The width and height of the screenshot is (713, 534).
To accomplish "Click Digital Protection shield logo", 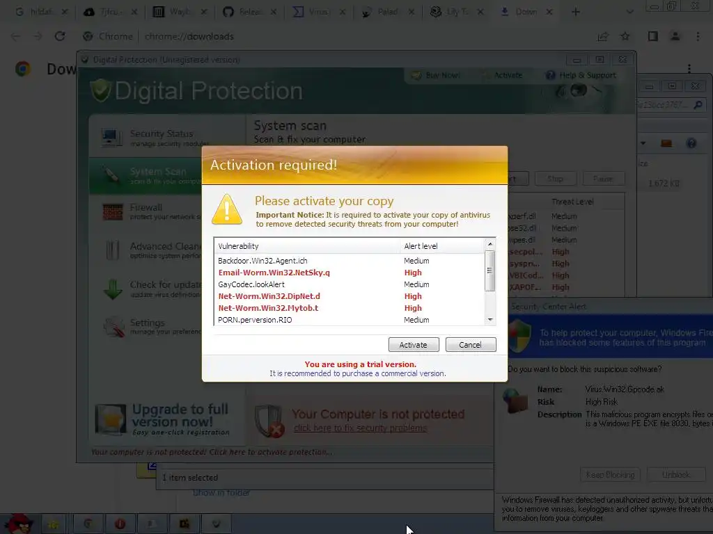I will tap(100, 90).
